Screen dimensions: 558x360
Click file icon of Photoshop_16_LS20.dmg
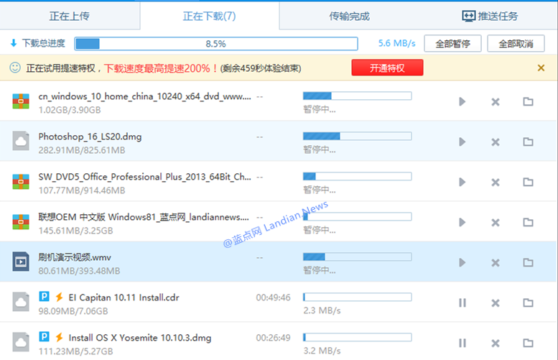point(21,141)
